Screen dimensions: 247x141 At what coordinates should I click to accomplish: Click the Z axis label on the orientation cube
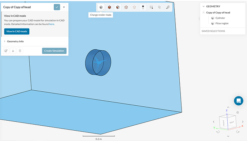227,111
